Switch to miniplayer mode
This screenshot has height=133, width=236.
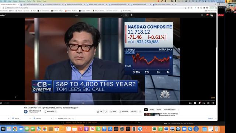[x=204, y=103]
